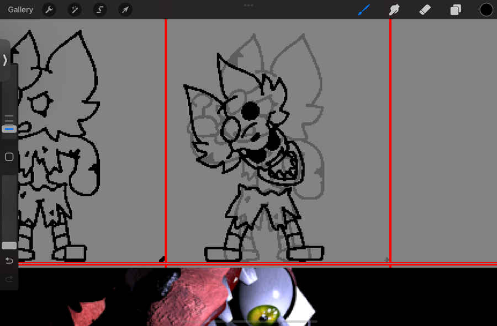Expand the sidebar chevron tab

tap(5, 60)
